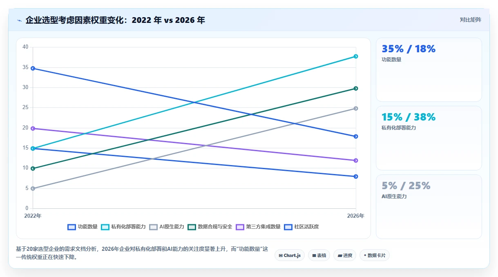Click the y-axis label 40
498x277 pixels.
[25, 47]
